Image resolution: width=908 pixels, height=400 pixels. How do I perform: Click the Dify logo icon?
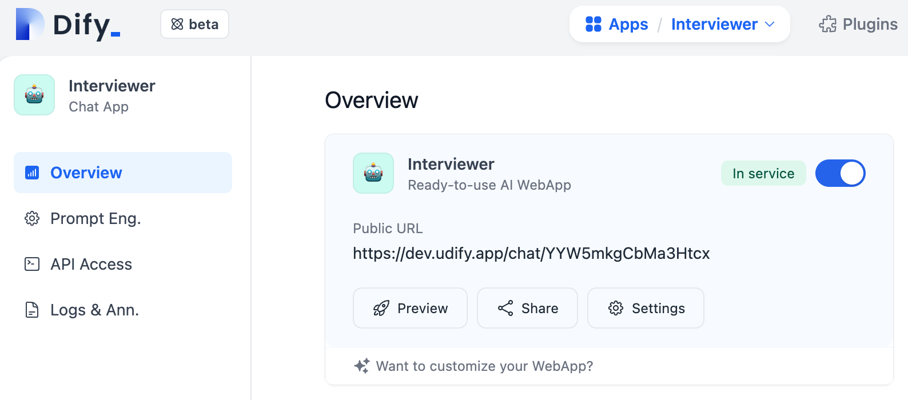(30, 25)
